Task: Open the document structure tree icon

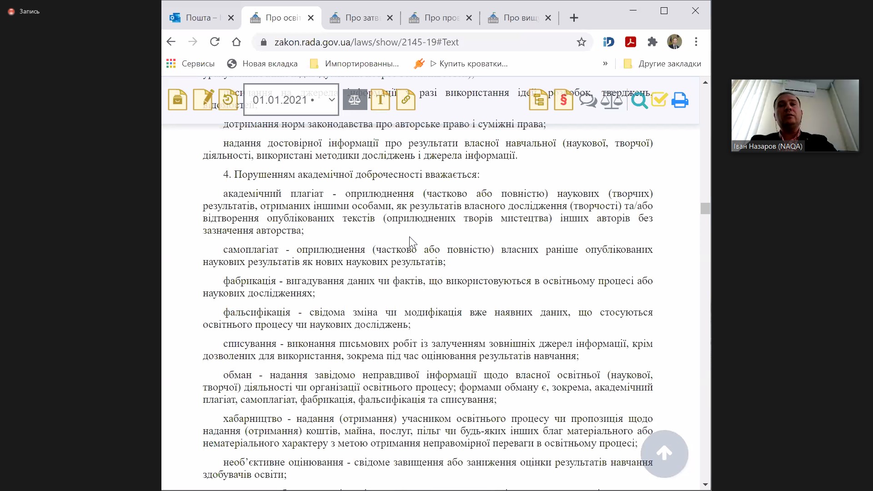Action: point(538,100)
